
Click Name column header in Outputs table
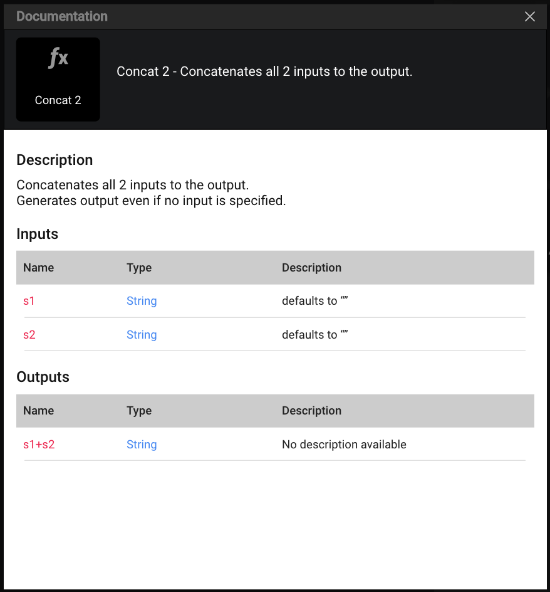click(39, 411)
